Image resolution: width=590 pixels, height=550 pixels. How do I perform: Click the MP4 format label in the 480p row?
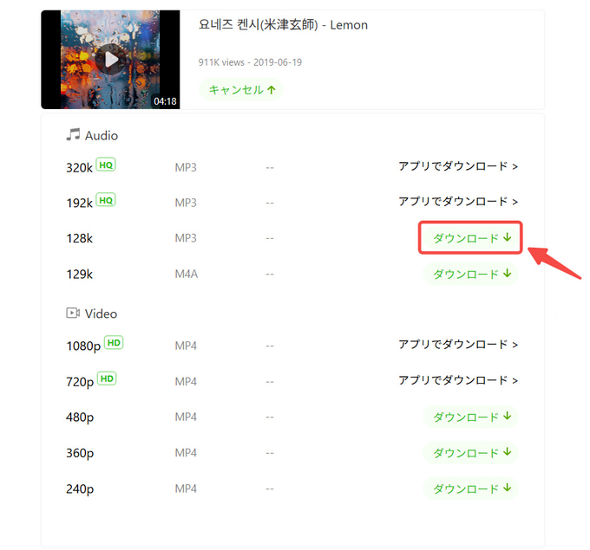pos(186,417)
